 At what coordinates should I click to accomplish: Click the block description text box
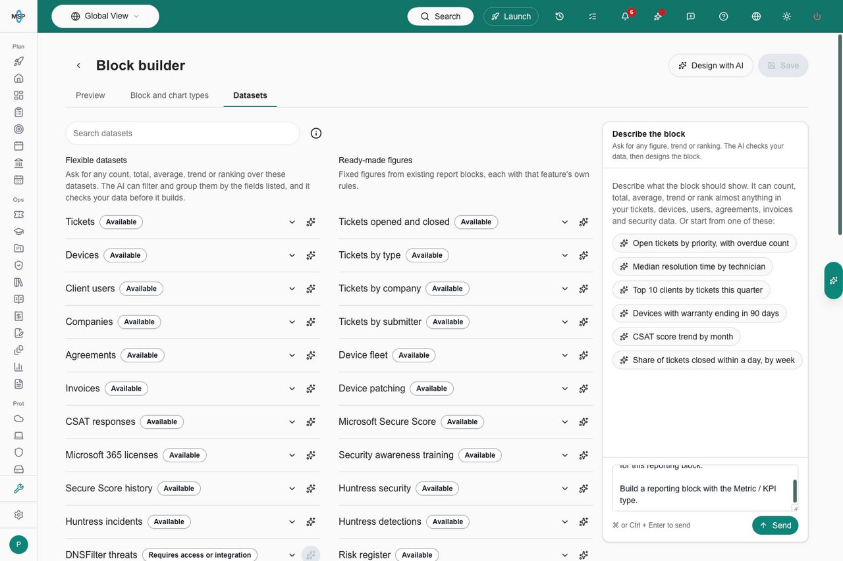coord(705,488)
